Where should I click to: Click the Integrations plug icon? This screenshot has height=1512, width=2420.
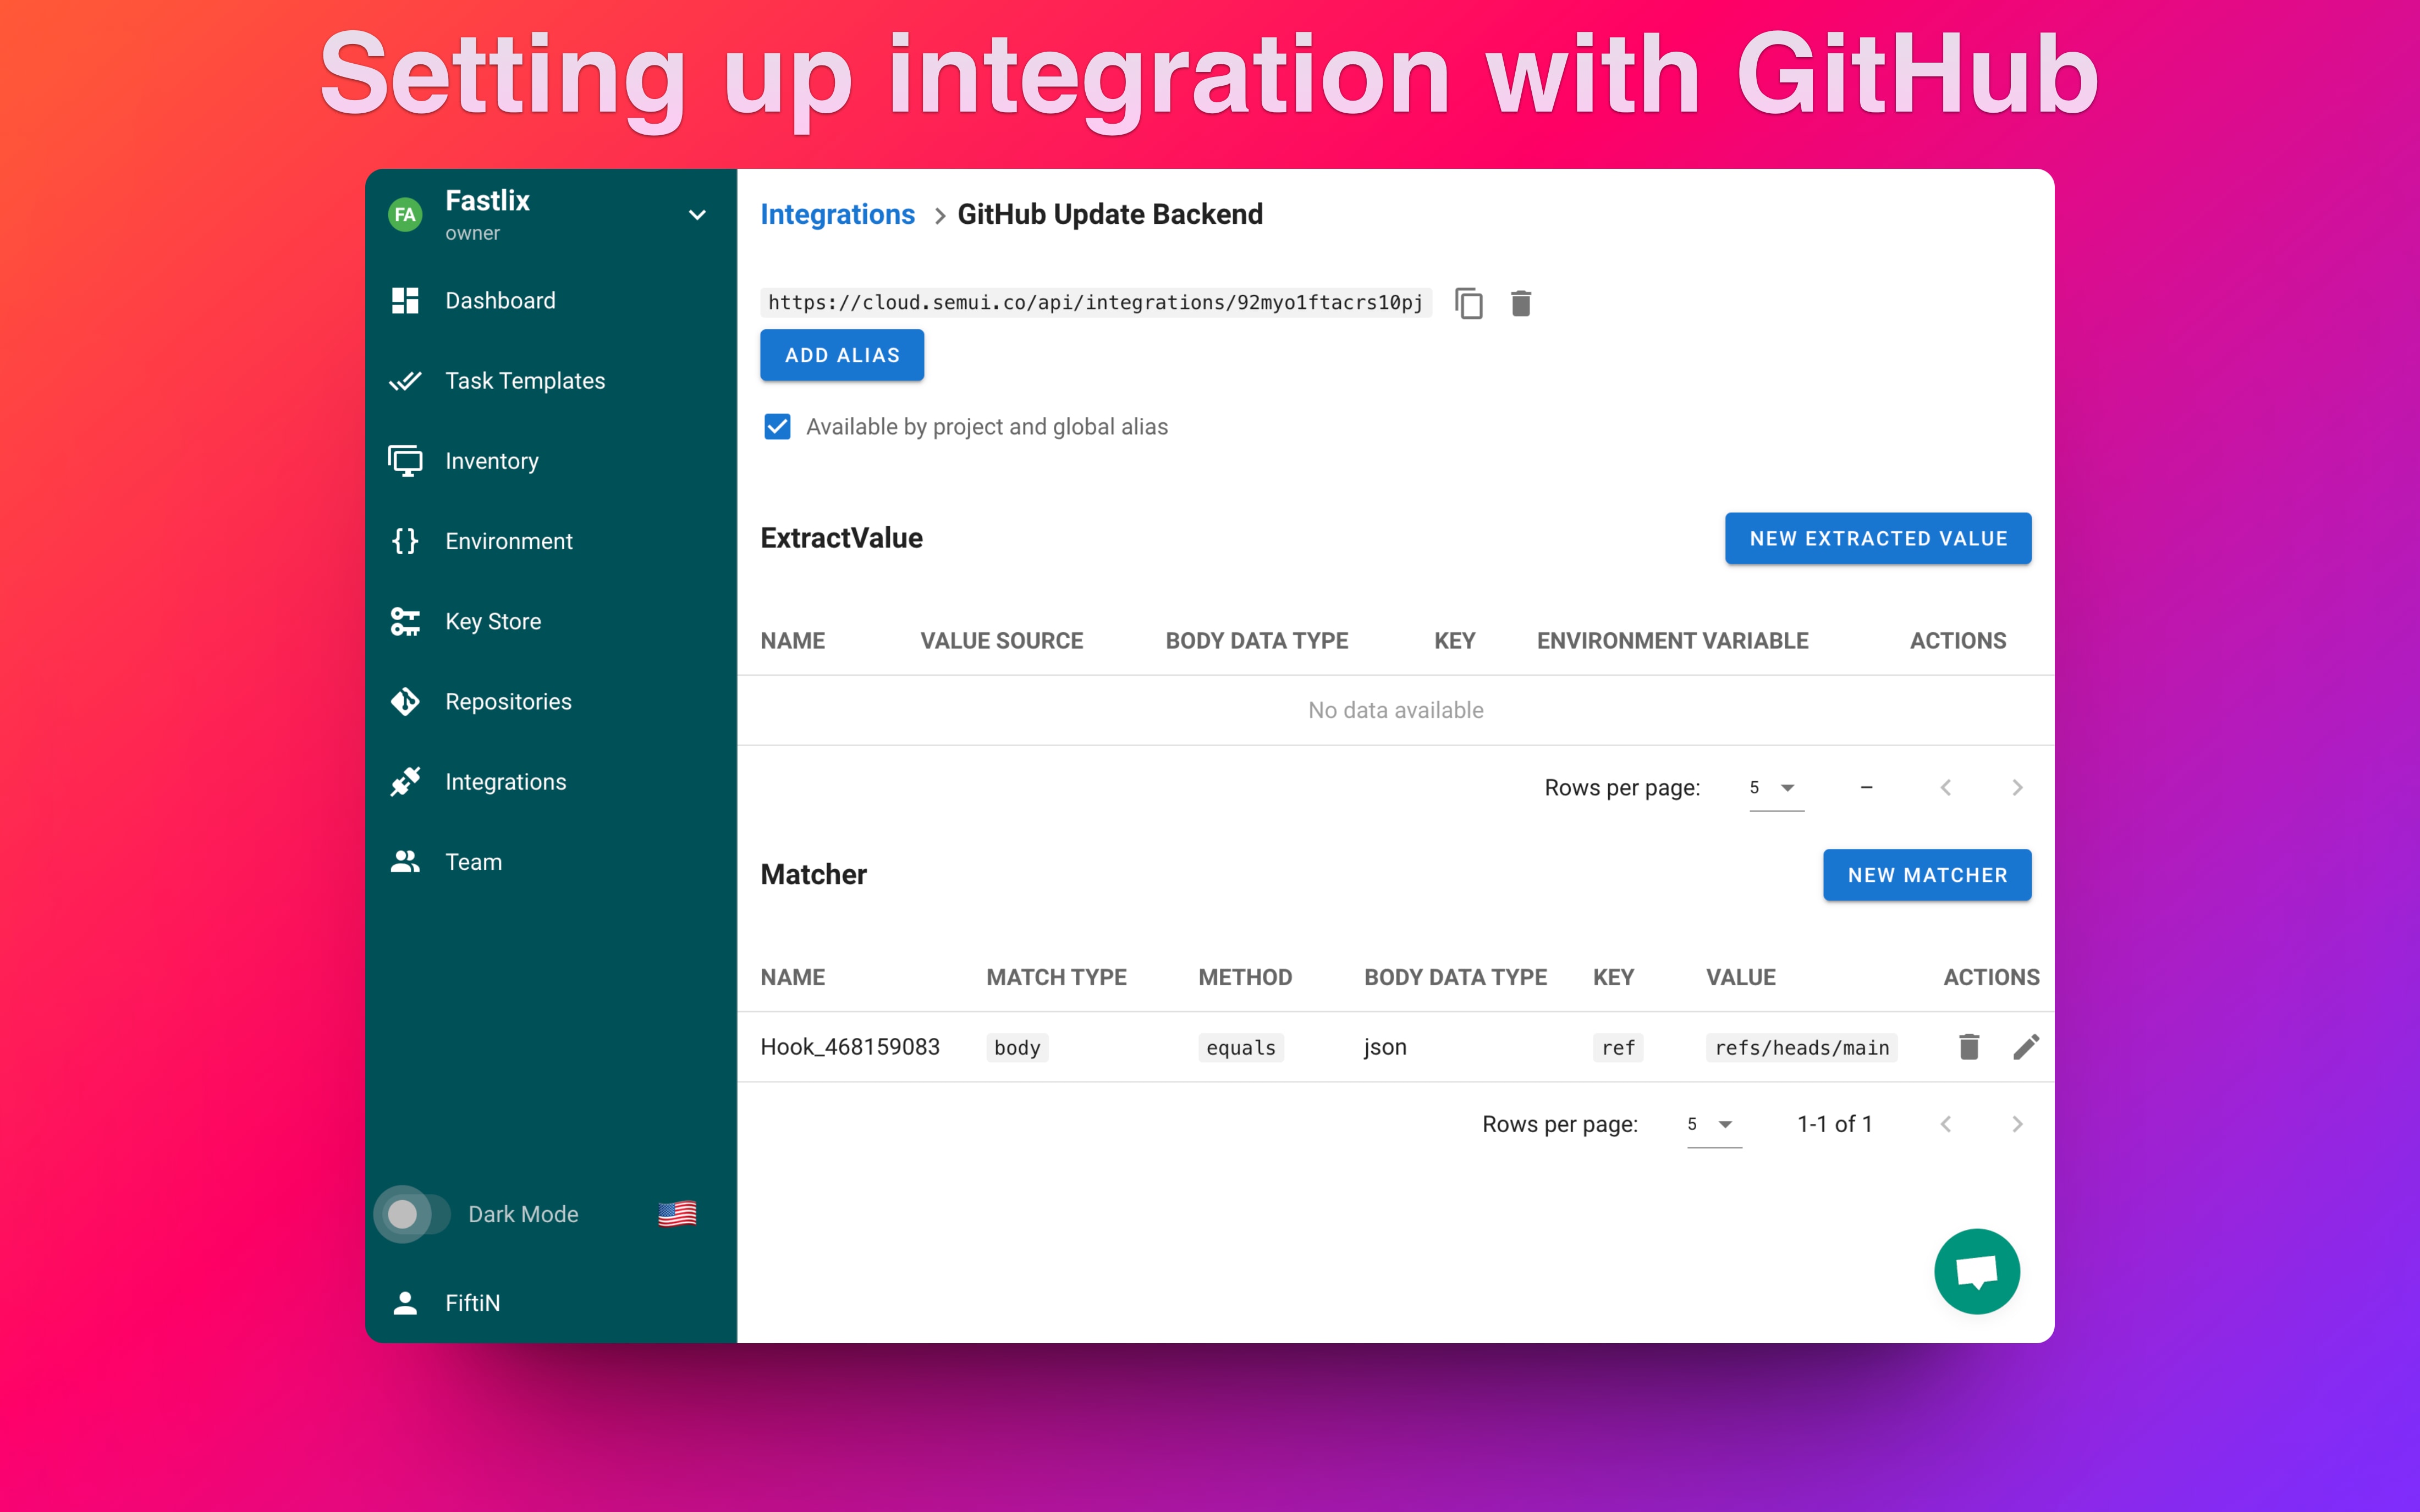click(405, 782)
